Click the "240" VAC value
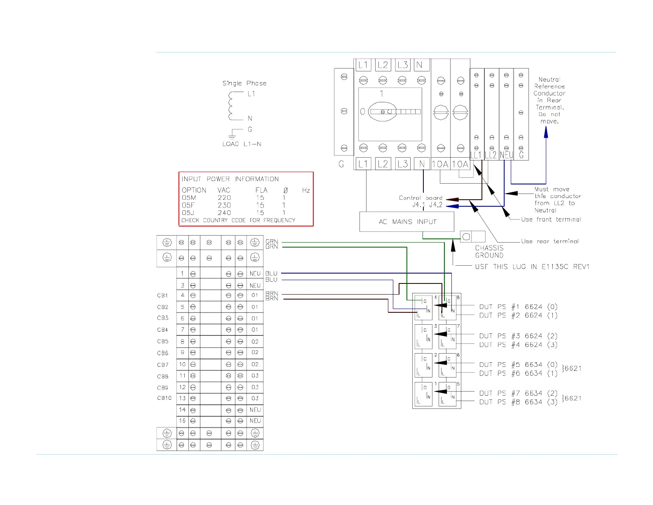Viewport: 653px width, 505px height. coord(224,212)
